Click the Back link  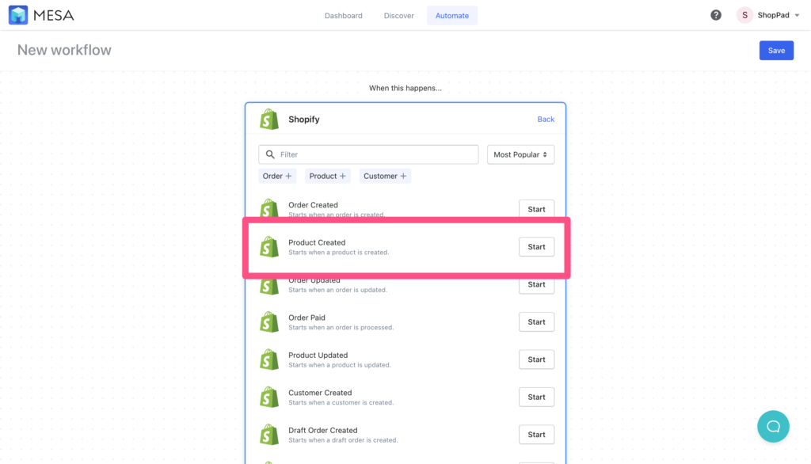tap(545, 119)
